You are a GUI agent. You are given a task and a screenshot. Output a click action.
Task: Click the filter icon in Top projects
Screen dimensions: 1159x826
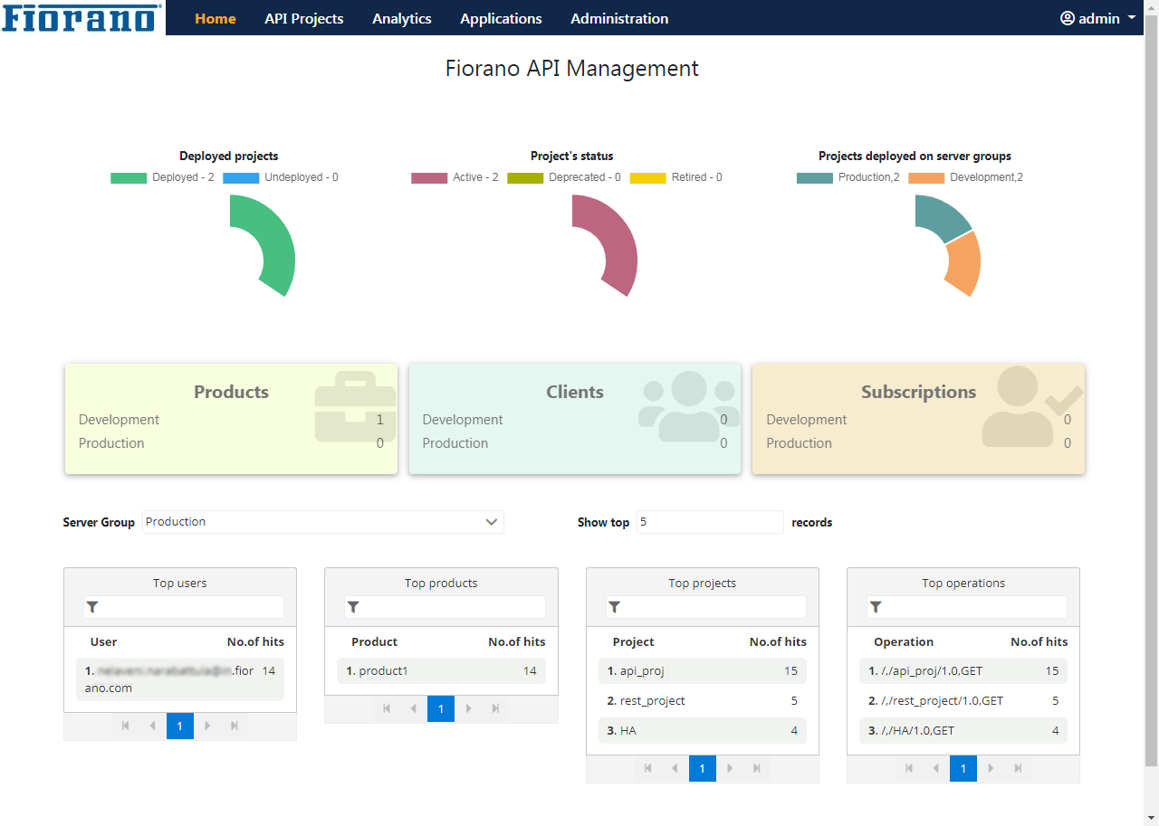[615, 607]
